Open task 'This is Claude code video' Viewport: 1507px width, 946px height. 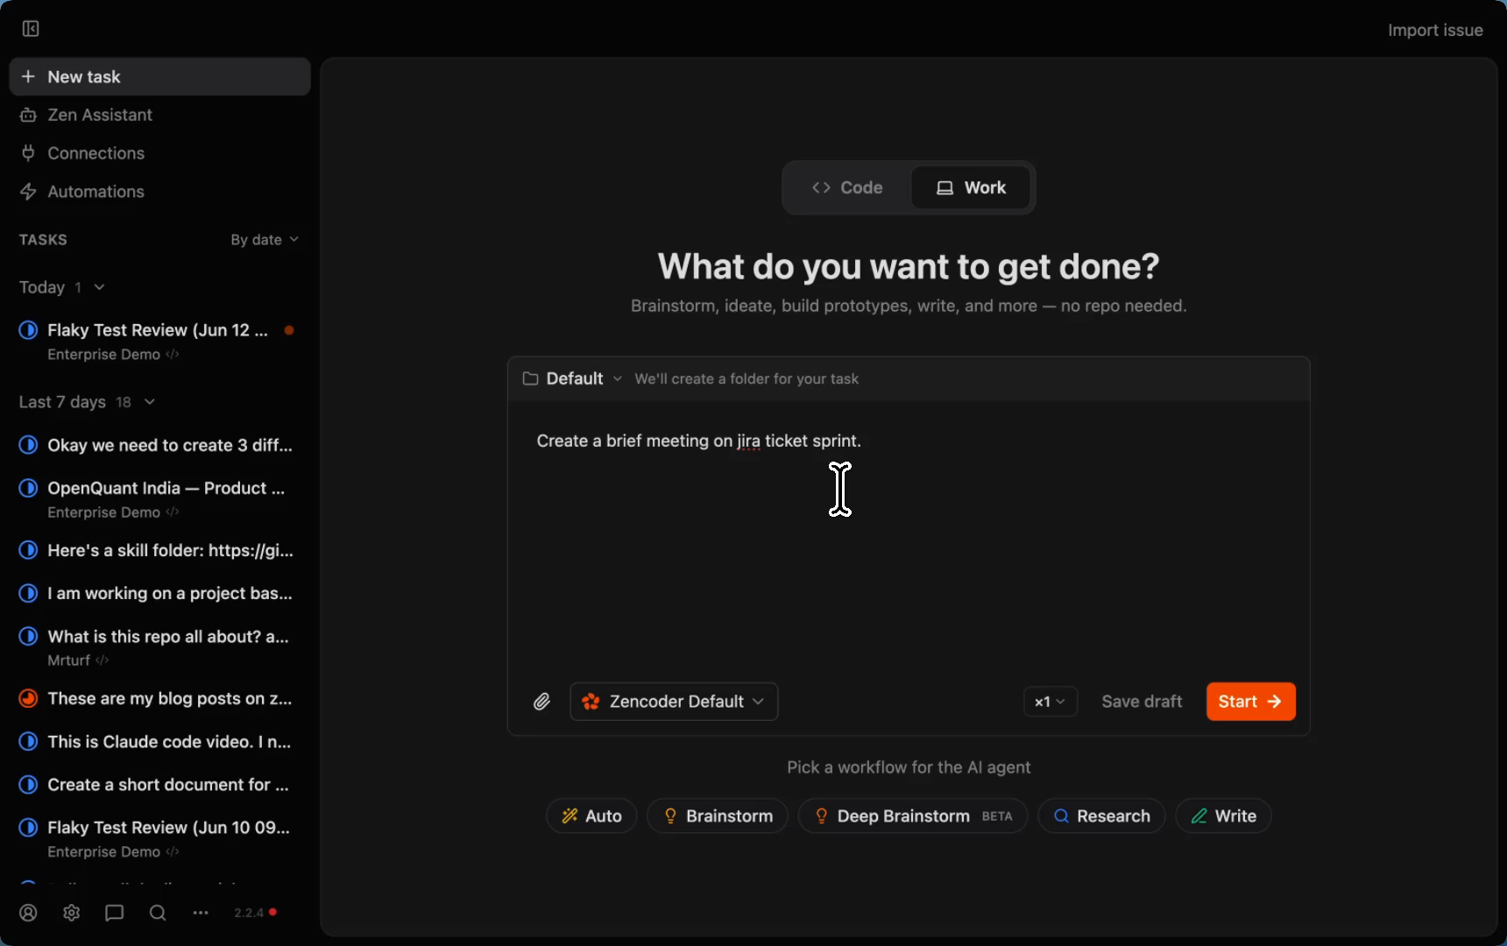tap(169, 741)
